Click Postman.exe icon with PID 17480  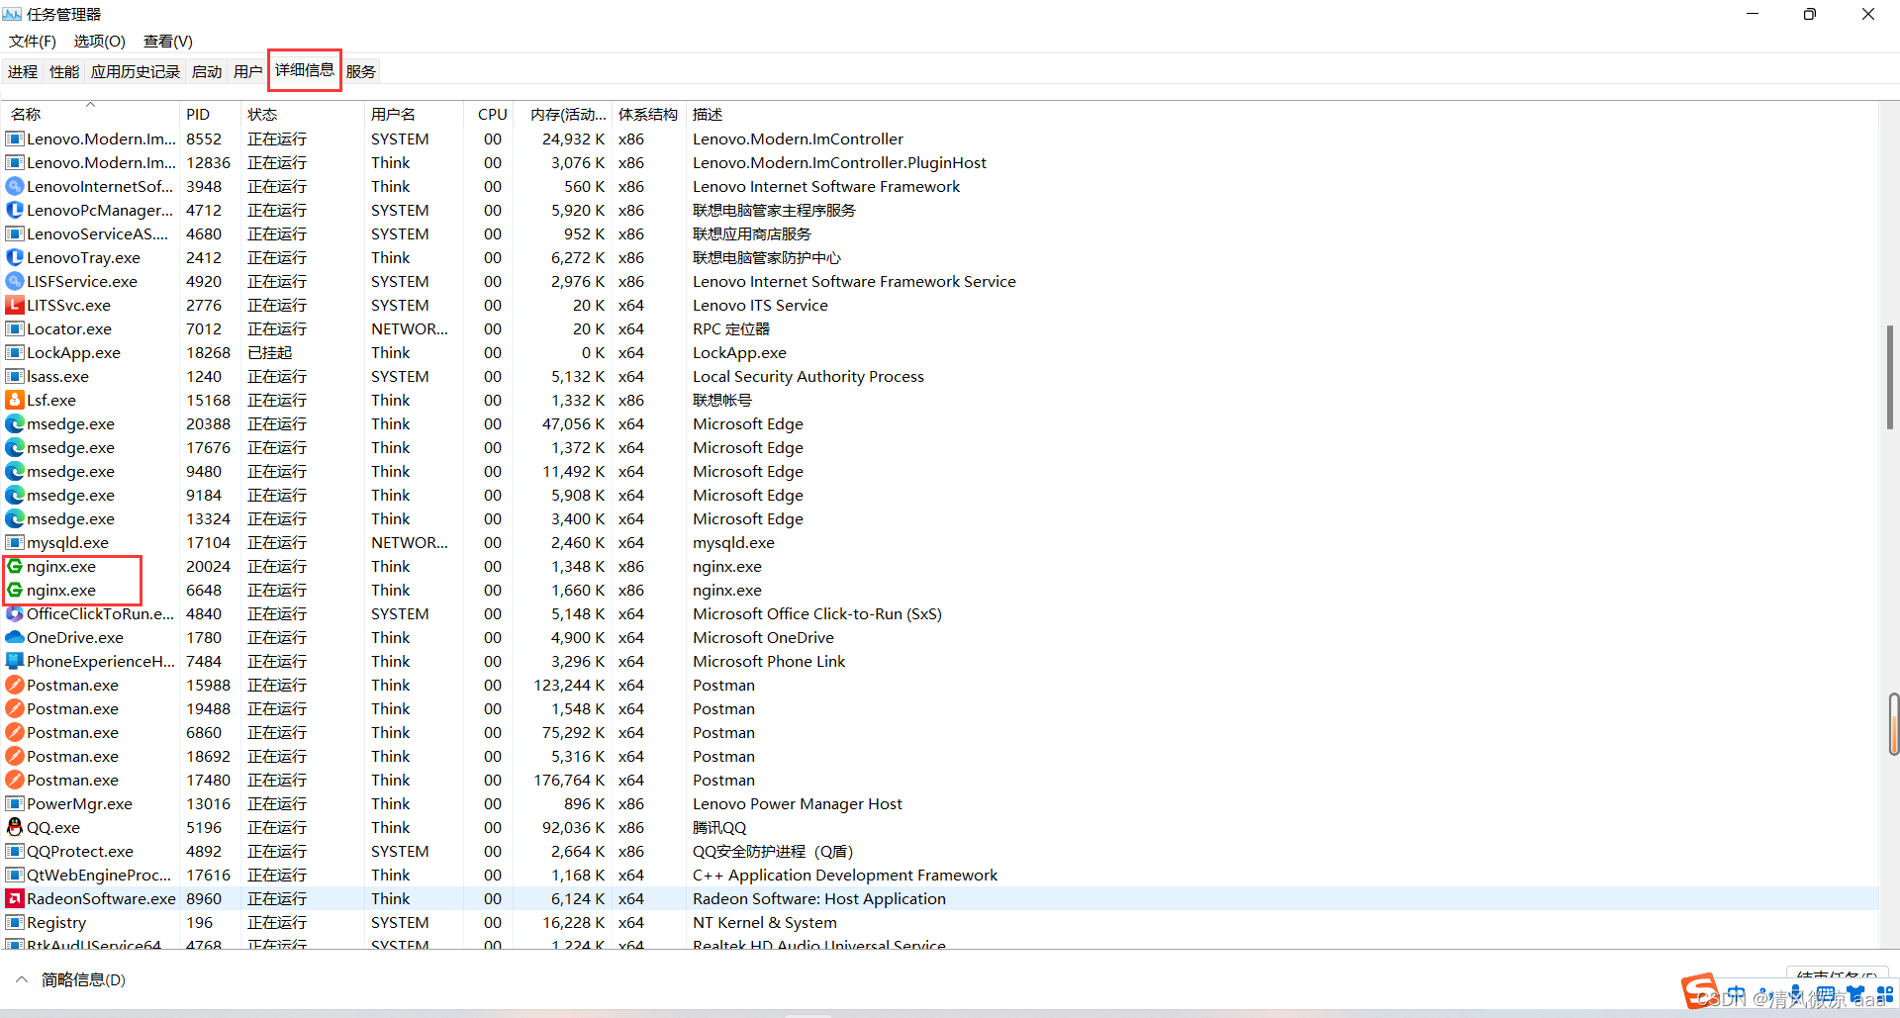coord(15,780)
